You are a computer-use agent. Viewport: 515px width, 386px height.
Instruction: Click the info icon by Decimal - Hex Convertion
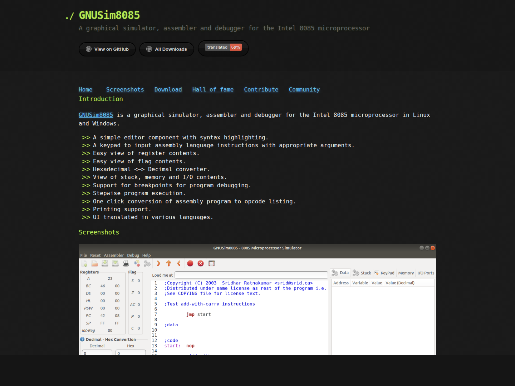click(82, 340)
